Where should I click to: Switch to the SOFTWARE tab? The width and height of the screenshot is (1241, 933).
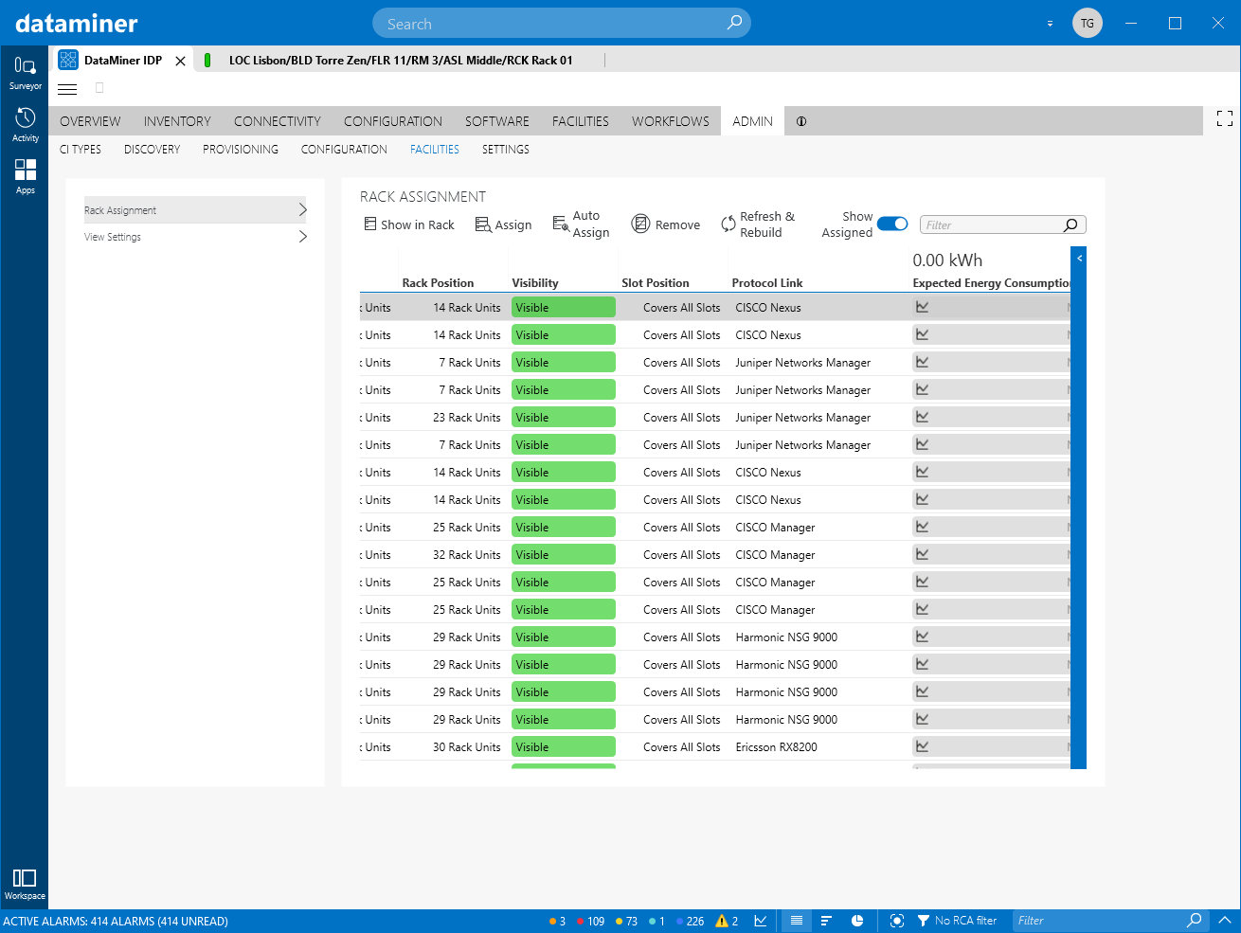tap(497, 121)
